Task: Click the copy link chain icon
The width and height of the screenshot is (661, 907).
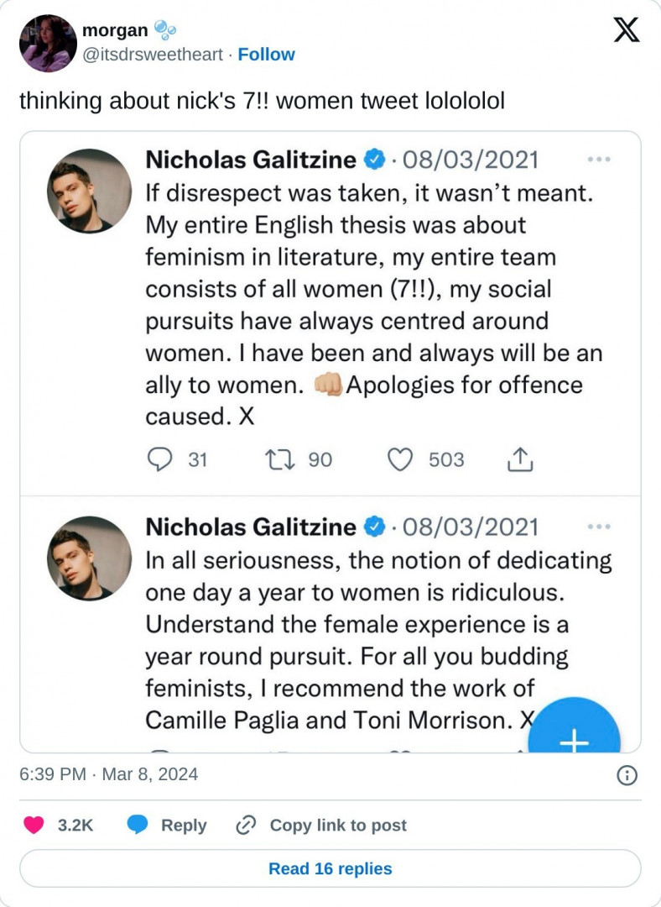Action: 246,826
